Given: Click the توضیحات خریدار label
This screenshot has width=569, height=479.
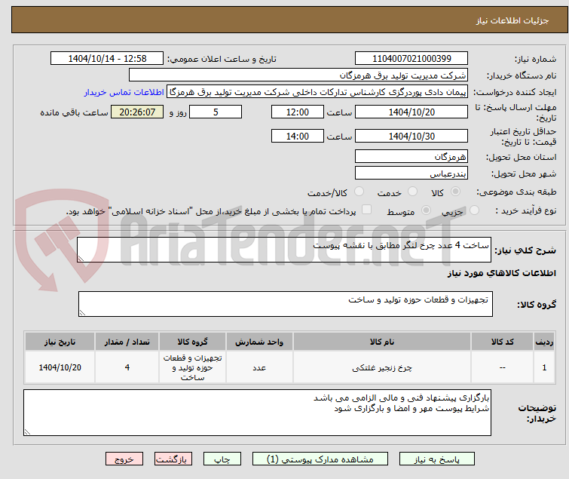Looking at the screenshot, I should pos(537,413).
